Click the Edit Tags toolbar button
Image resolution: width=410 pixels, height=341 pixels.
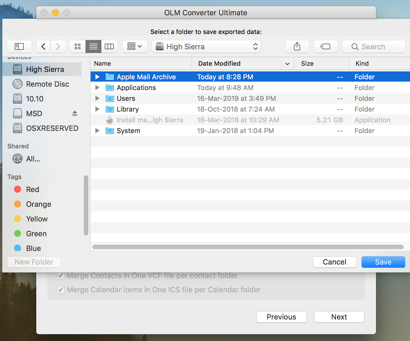coord(325,46)
